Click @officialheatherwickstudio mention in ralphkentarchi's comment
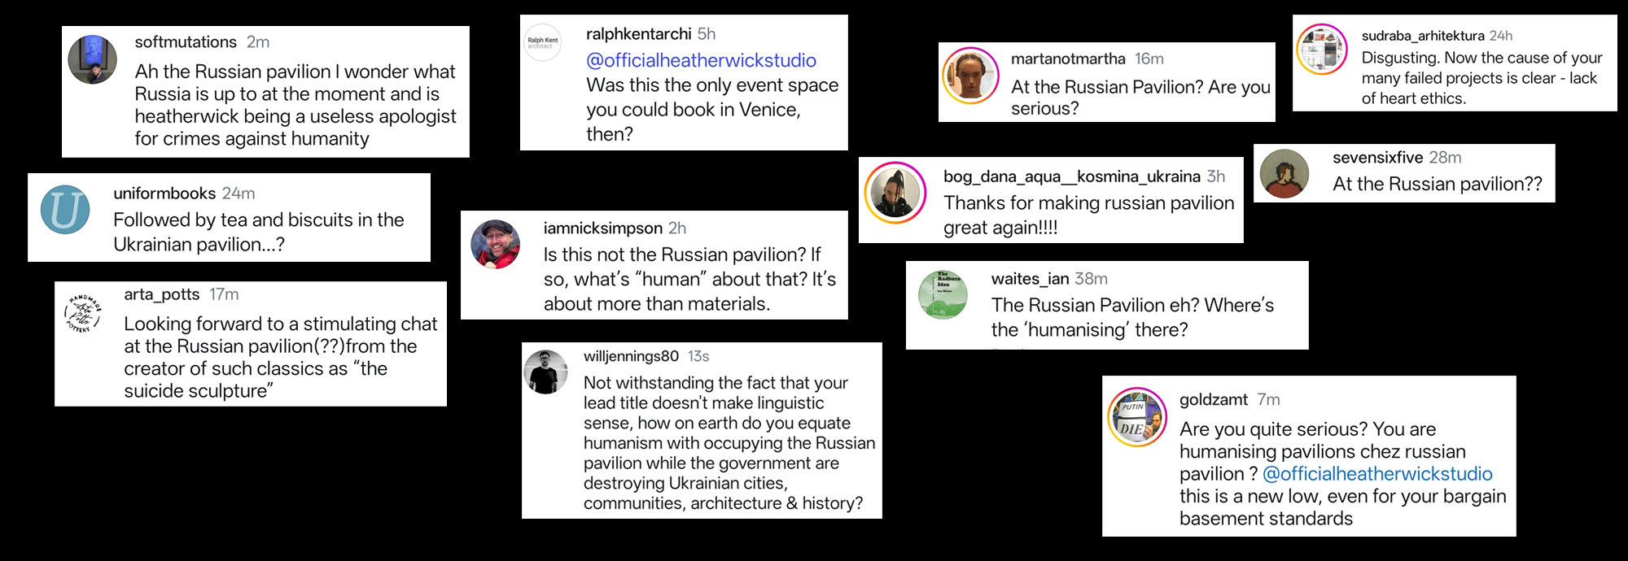 point(701,60)
